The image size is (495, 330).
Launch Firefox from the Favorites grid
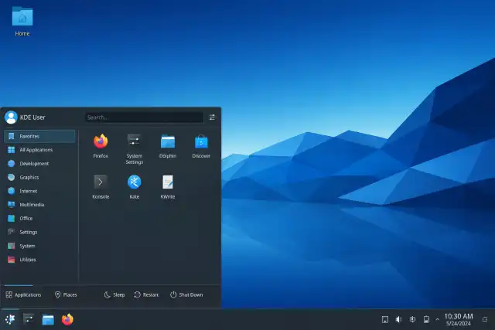point(101,146)
